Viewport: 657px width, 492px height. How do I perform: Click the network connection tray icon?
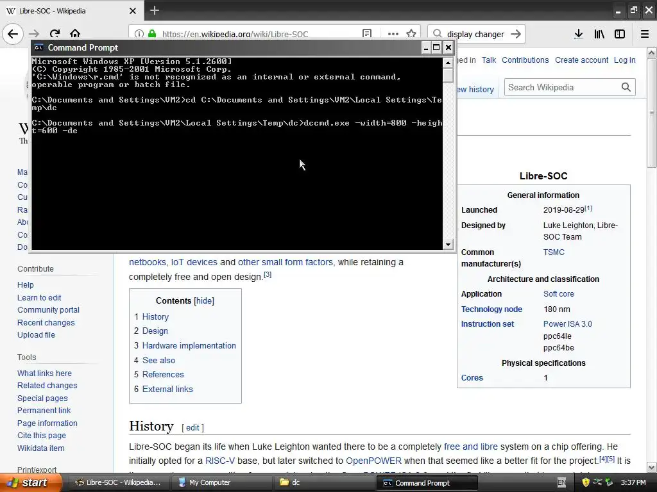point(597,482)
